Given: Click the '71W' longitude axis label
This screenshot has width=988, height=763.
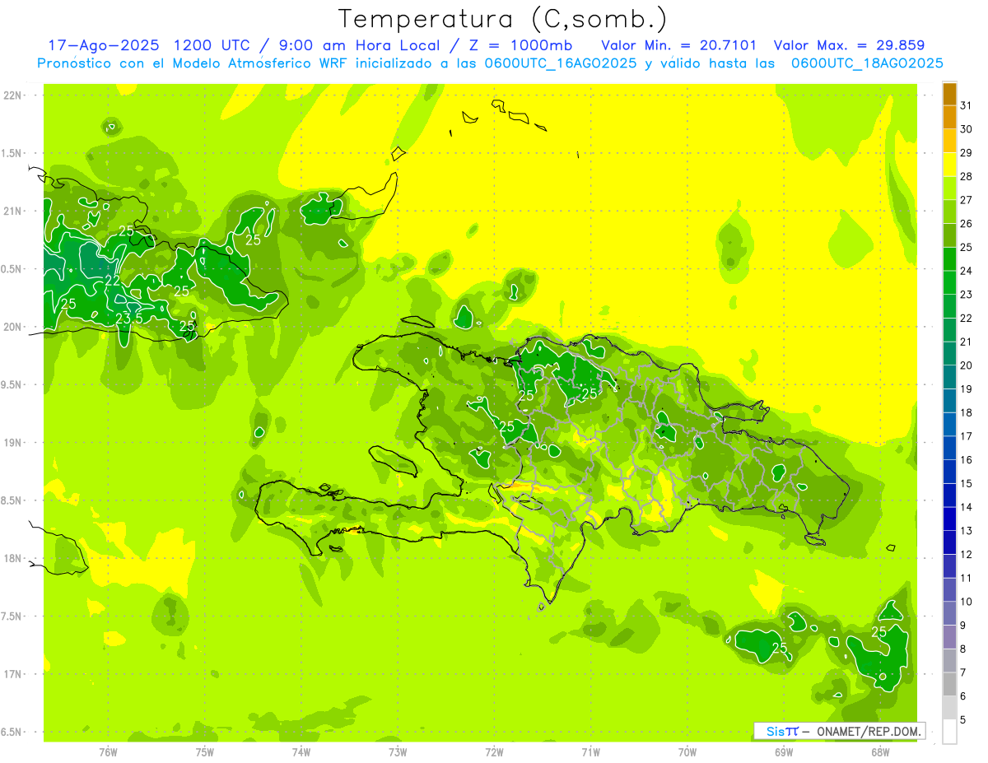Looking at the screenshot, I should [590, 752].
